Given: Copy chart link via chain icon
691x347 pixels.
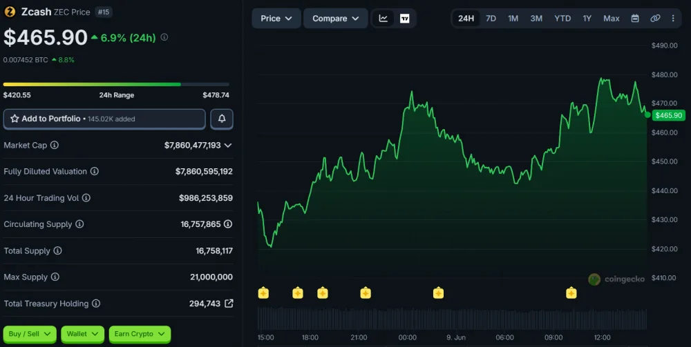Looking at the screenshot, I should (655, 19).
